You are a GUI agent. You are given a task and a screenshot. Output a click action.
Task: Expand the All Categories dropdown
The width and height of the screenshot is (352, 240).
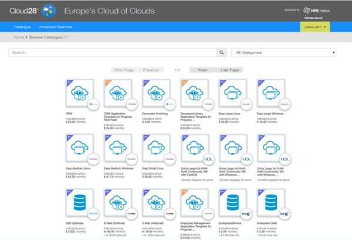coord(285,52)
